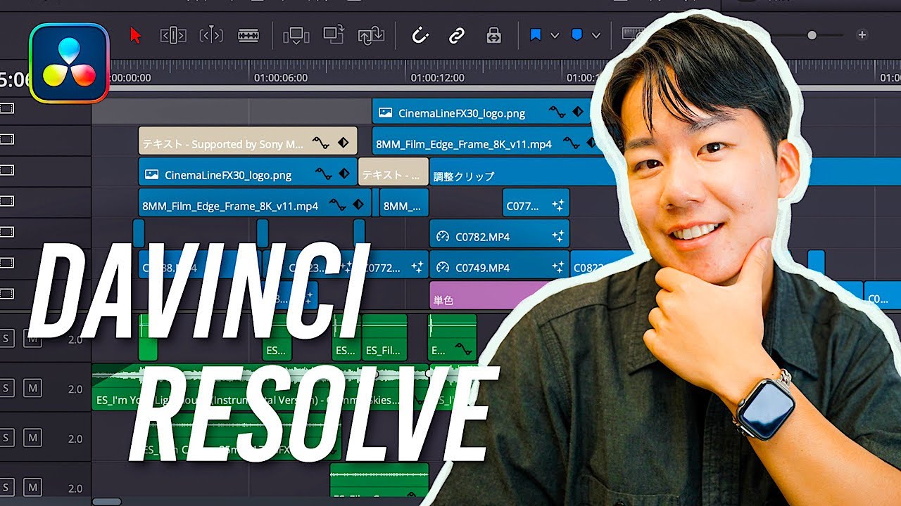Click the sparkle effects icon on C0772... clip
Screen dimensions: 901x506
(x=417, y=268)
